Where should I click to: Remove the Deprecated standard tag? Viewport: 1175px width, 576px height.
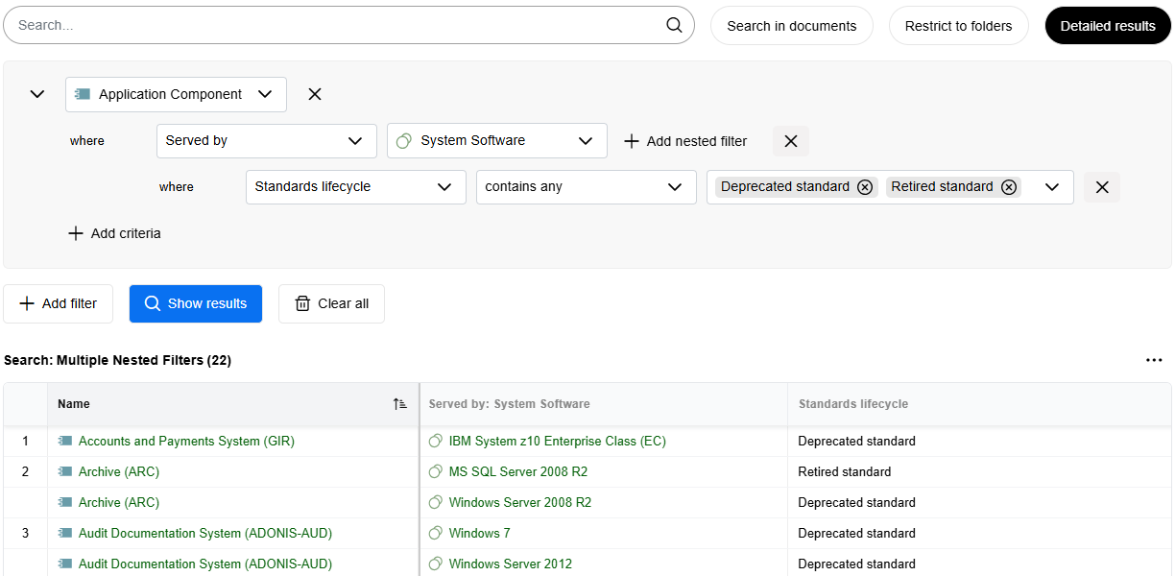(865, 186)
